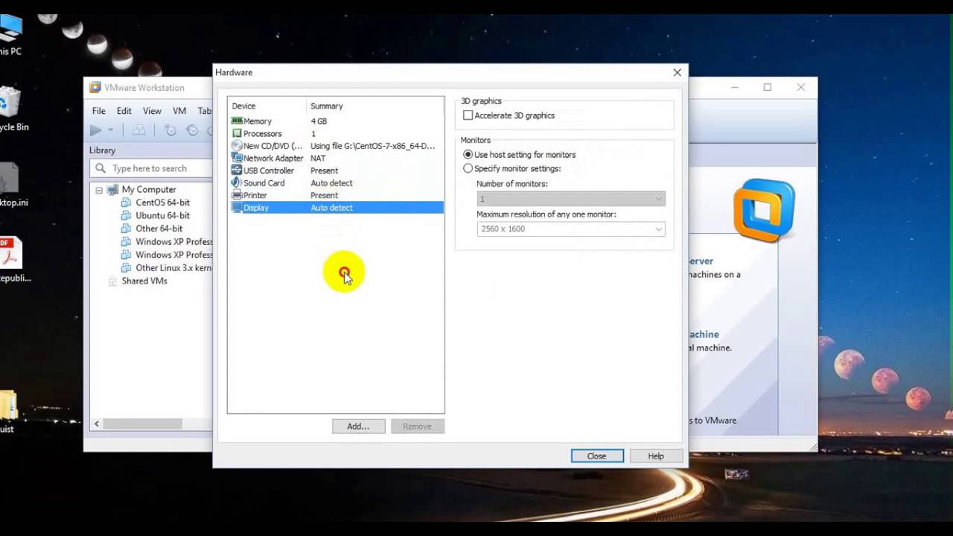Select the Processors device icon
The width and height of the screenshot is (953, 536).
(x=237, y=133)
